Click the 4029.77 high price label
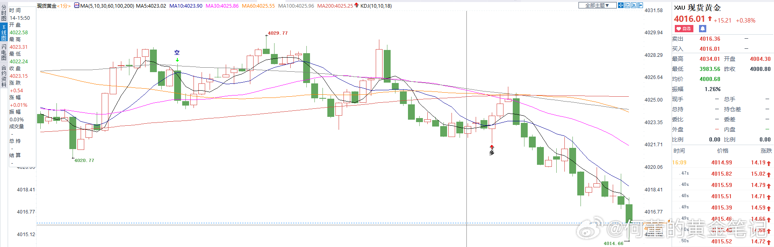The width and height of the screenshot is (774, 247). click(x=278, y=33)
